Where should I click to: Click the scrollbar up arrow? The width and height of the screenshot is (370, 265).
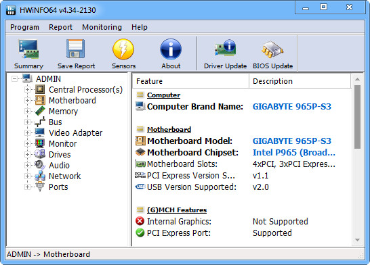(x=357, y=79)
